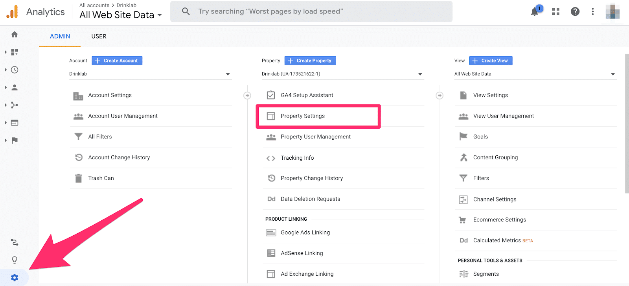
Task: Open Calculated Metrics BETA
Action: 536,240
